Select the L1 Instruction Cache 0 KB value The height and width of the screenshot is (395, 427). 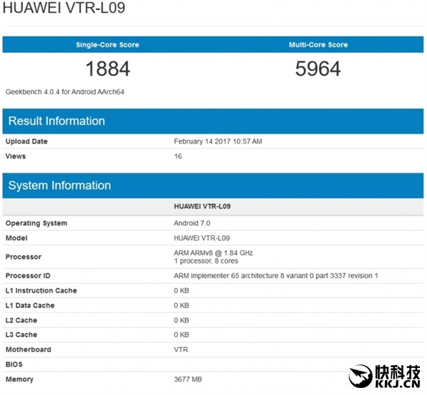(x=181, y=291)
